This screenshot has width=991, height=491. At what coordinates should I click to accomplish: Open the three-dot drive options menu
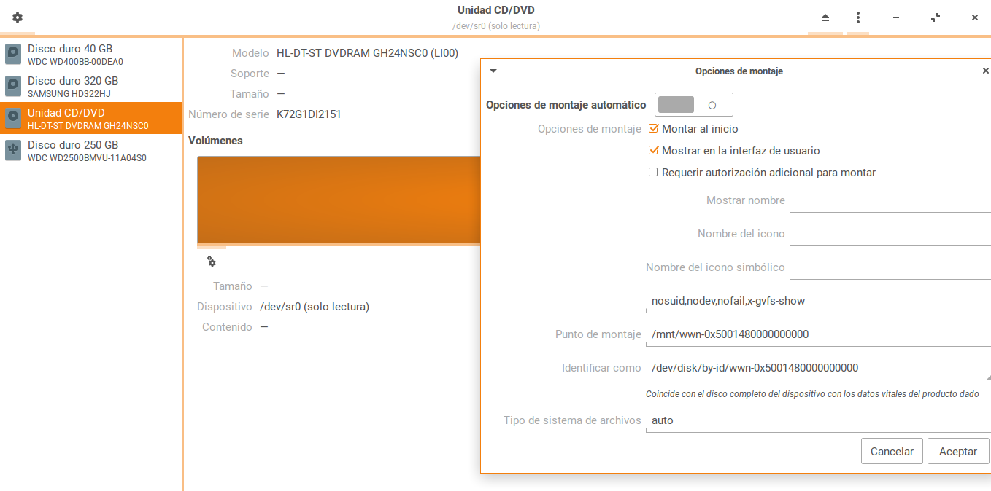(x=858, y=17)
